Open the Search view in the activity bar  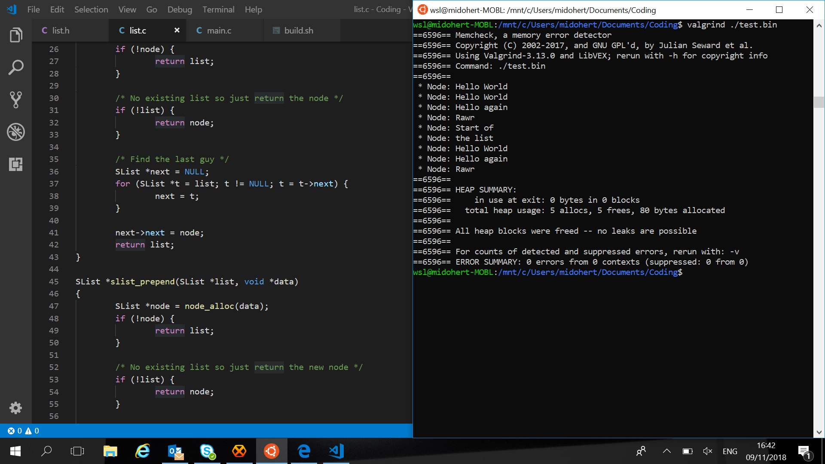click(16, 67)
